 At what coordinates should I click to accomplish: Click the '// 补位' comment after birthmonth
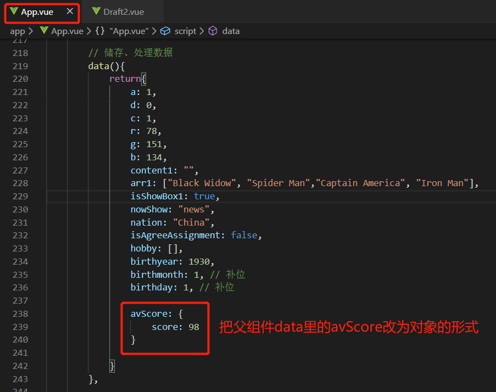tap(227, 275)
